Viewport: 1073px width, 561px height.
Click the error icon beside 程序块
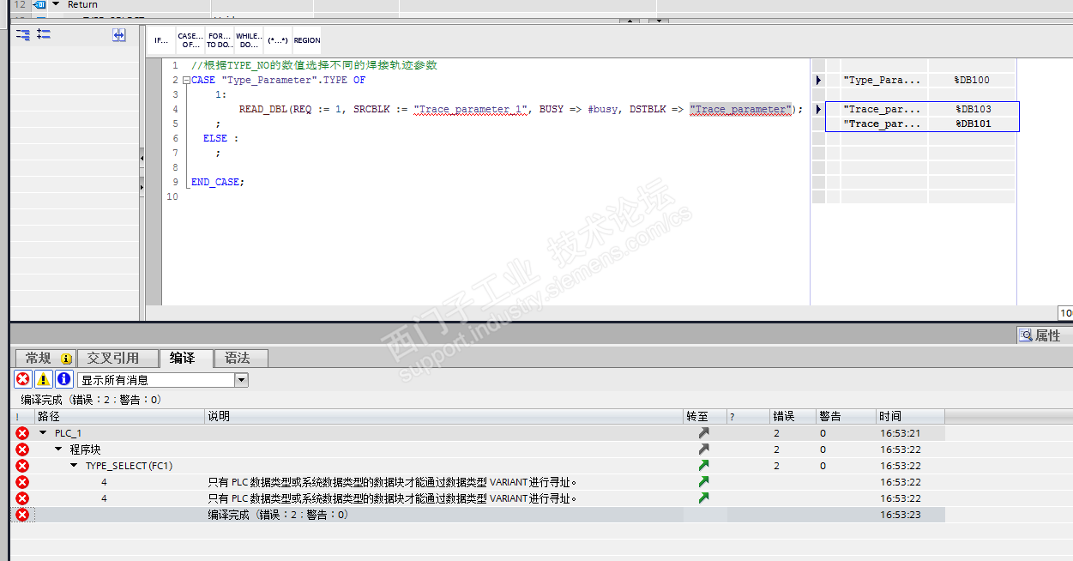click(x=22, y=449)
